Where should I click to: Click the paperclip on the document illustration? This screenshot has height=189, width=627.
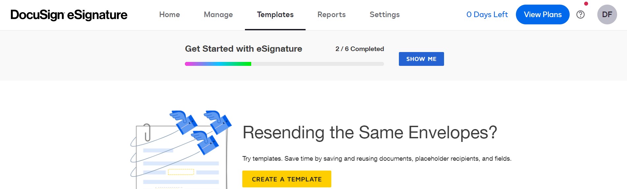pyautogui.click(x=147, y=133)
